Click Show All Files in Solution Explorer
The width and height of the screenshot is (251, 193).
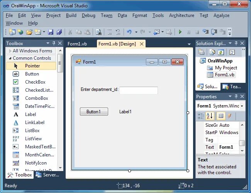(212, 52)
